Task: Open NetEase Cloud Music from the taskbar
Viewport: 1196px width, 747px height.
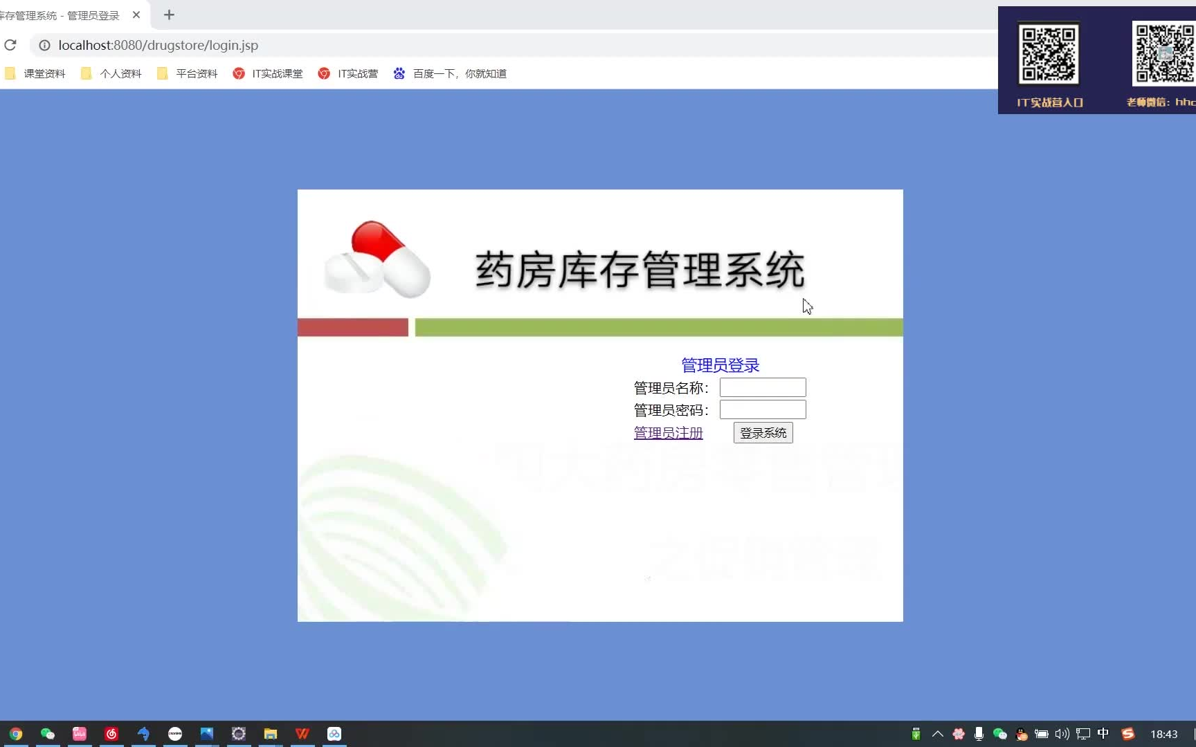Action: click(x=111, y=733)
